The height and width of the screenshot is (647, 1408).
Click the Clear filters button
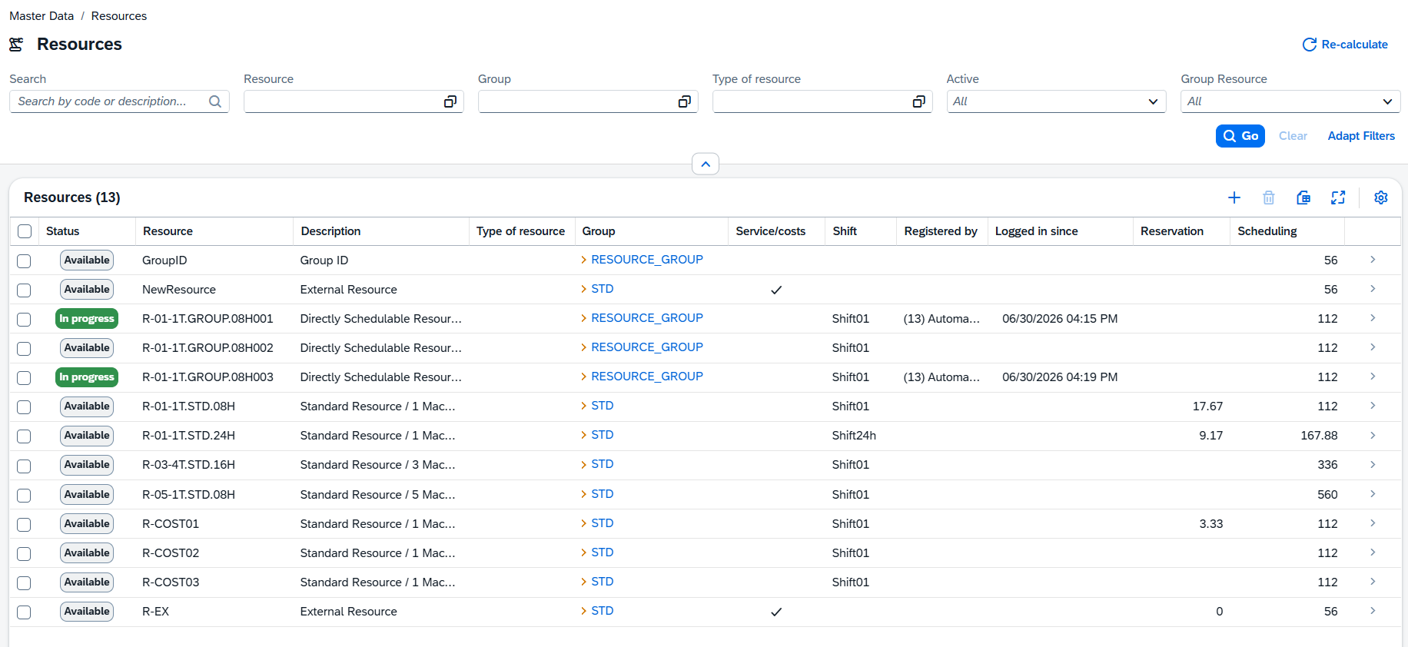pyautogui.click(x=1293, y=136)
